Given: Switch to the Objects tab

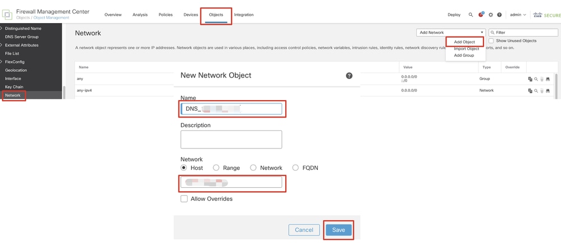Looking at the screenshot, I should click(216, 15).
